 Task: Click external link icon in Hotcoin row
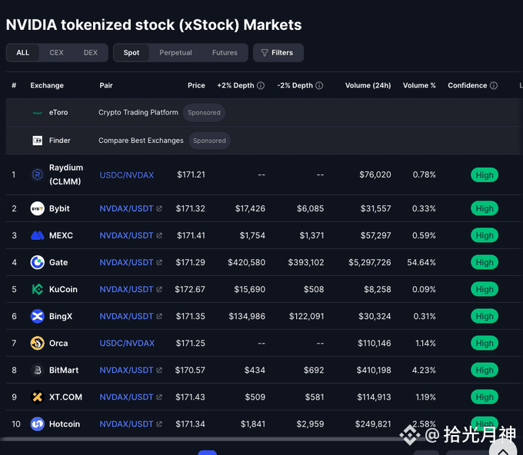[x=159, y=424]
